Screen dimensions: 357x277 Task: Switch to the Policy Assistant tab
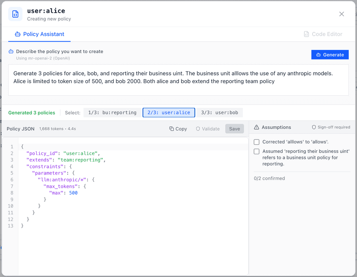tap(39, 34)
